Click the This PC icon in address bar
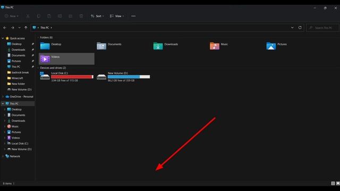 (34, 28)
